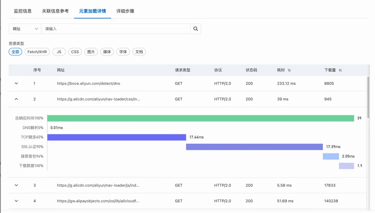Select the 字体 resource filter

(123, 52)
